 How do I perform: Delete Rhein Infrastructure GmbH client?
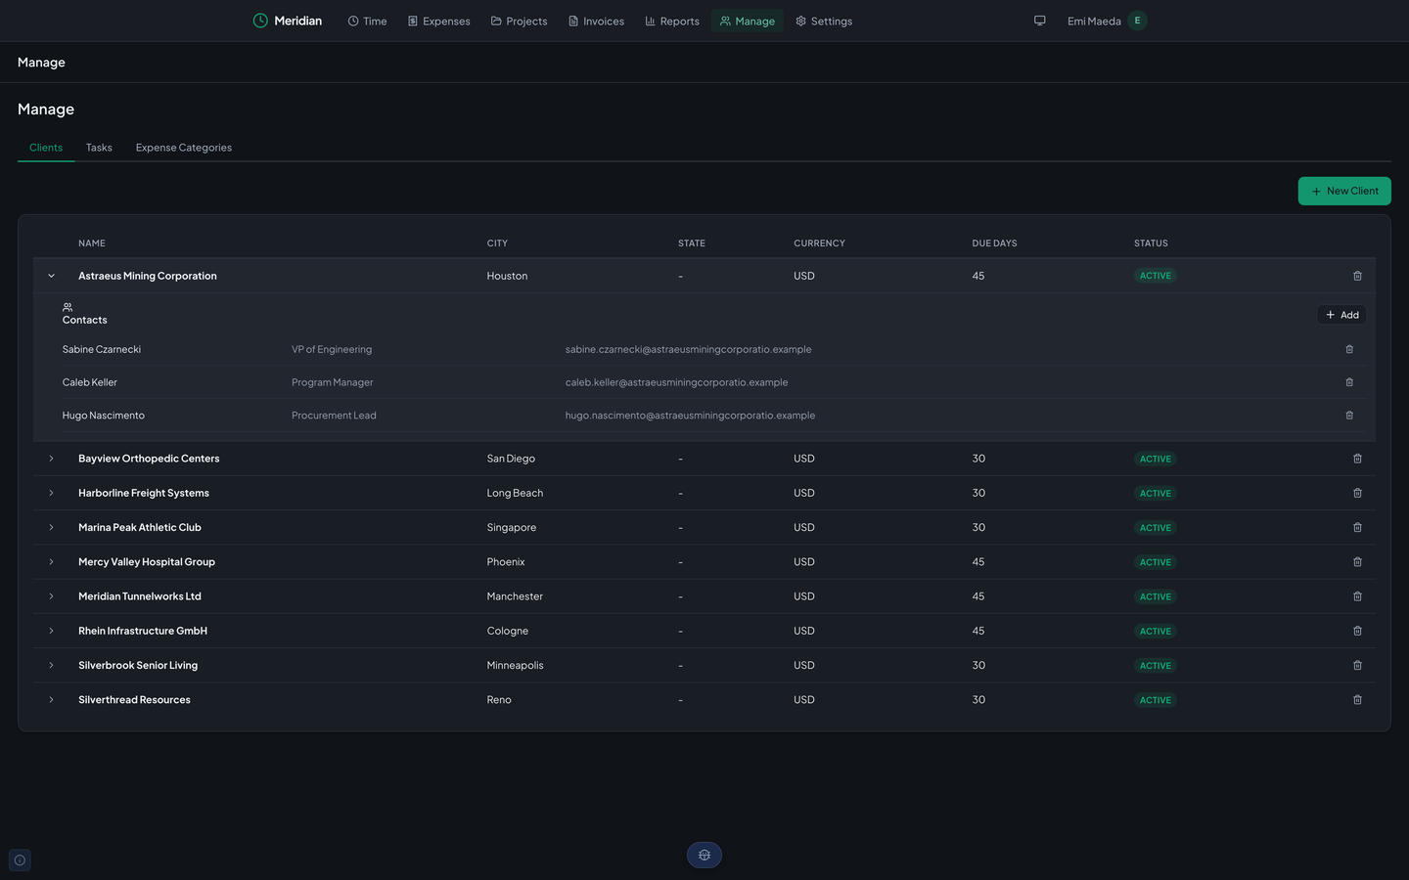pyautogui.click(x=1357, y=631)
